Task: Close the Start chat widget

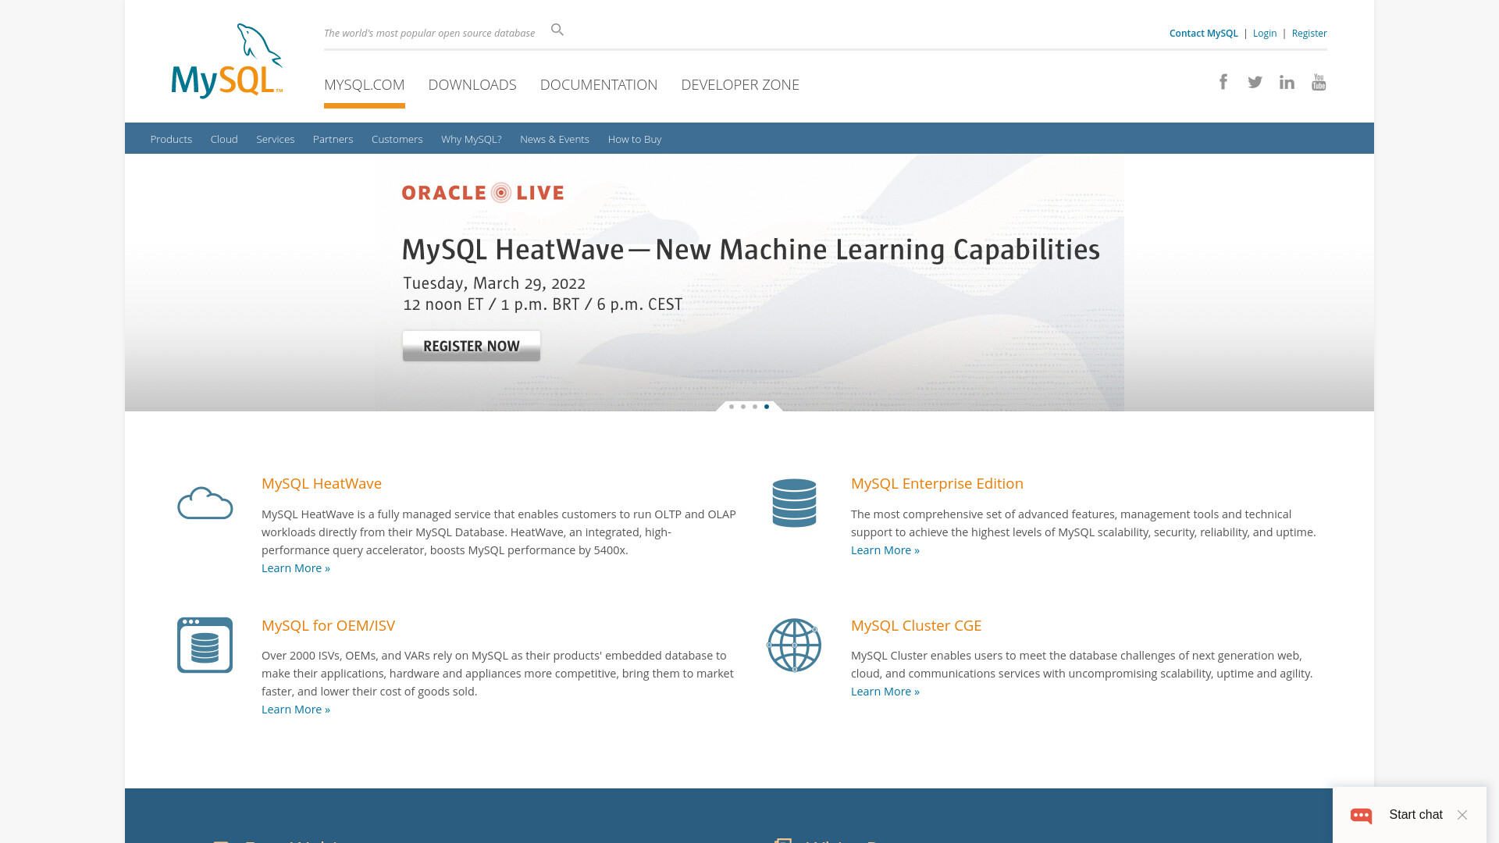Action: pos(1462,815)
